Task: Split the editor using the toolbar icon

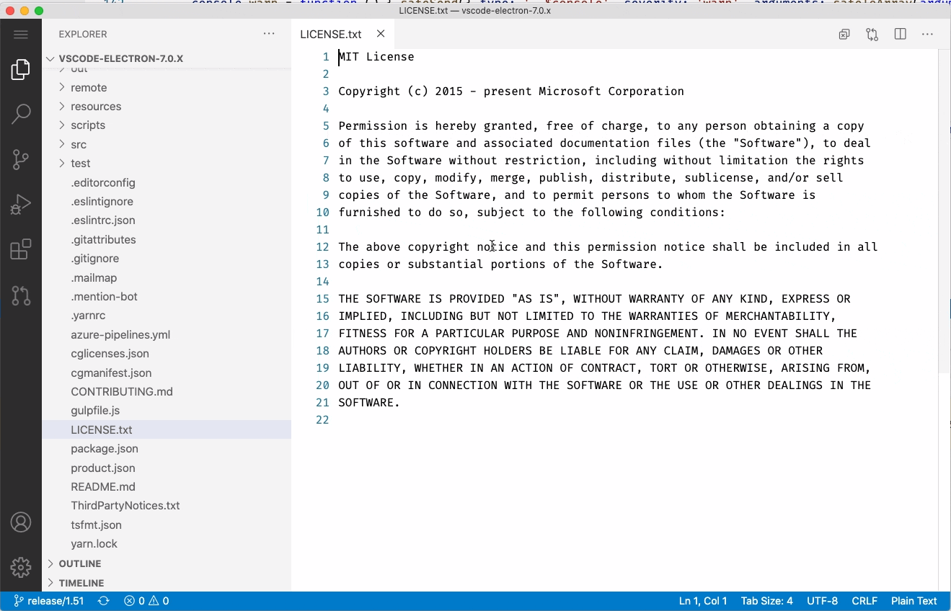Action: (900, 34)
